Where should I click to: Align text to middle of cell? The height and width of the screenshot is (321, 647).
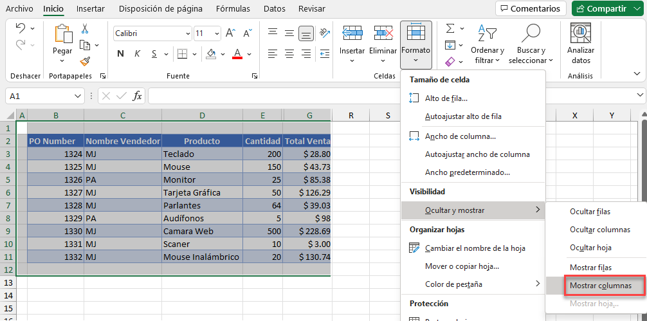(x=289, y=33)
